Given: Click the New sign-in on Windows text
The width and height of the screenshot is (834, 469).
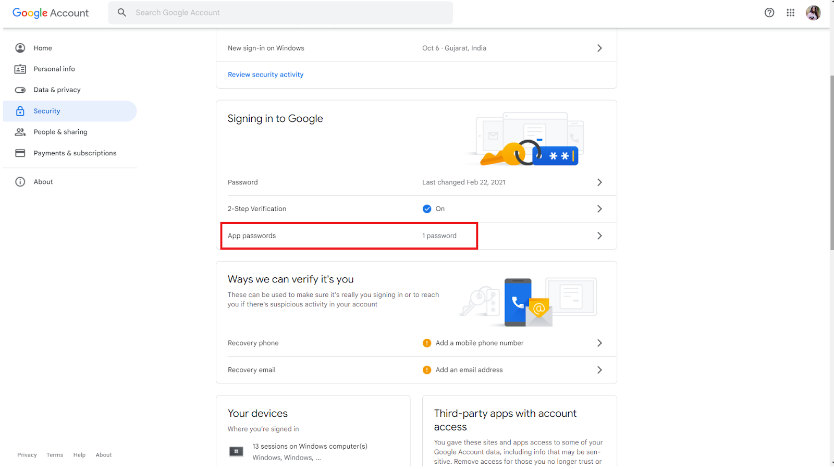Looking at the screenshot, I should coord(266,48).
